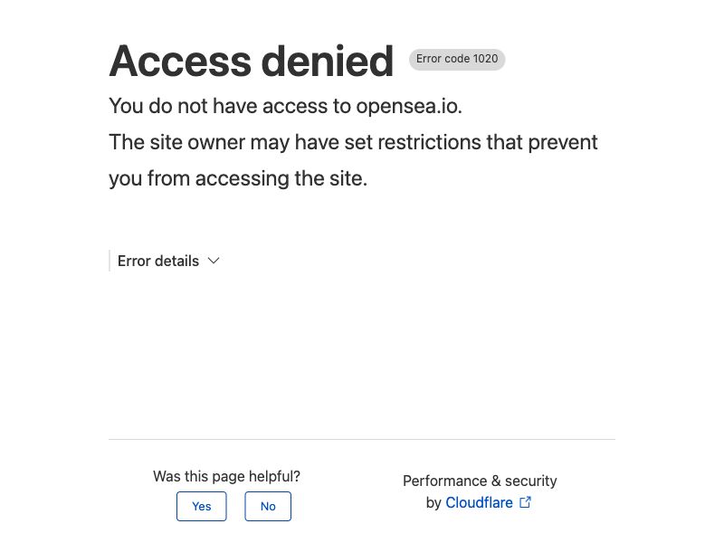The width and height of the screenshot is (724, 543).
Task: Click the word "denied" in the heading
Action: click(328, 62)
